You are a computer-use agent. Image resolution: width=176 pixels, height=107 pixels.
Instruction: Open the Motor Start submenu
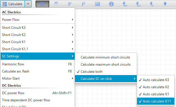[x=37, y=78]
